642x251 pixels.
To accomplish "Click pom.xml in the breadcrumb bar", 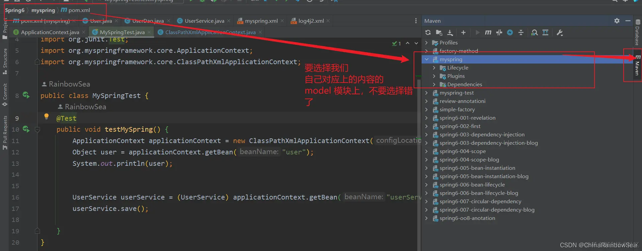I will click(75, 10).
